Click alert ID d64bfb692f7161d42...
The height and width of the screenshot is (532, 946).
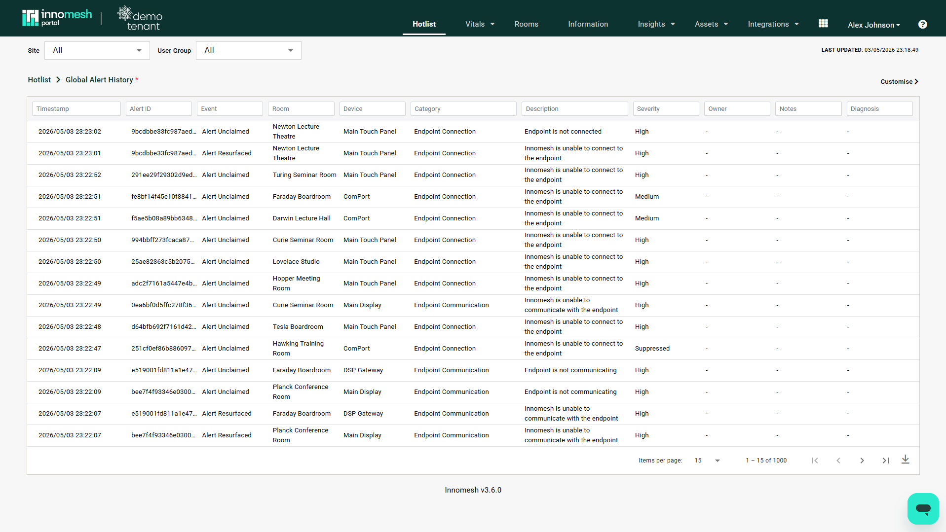164,327
